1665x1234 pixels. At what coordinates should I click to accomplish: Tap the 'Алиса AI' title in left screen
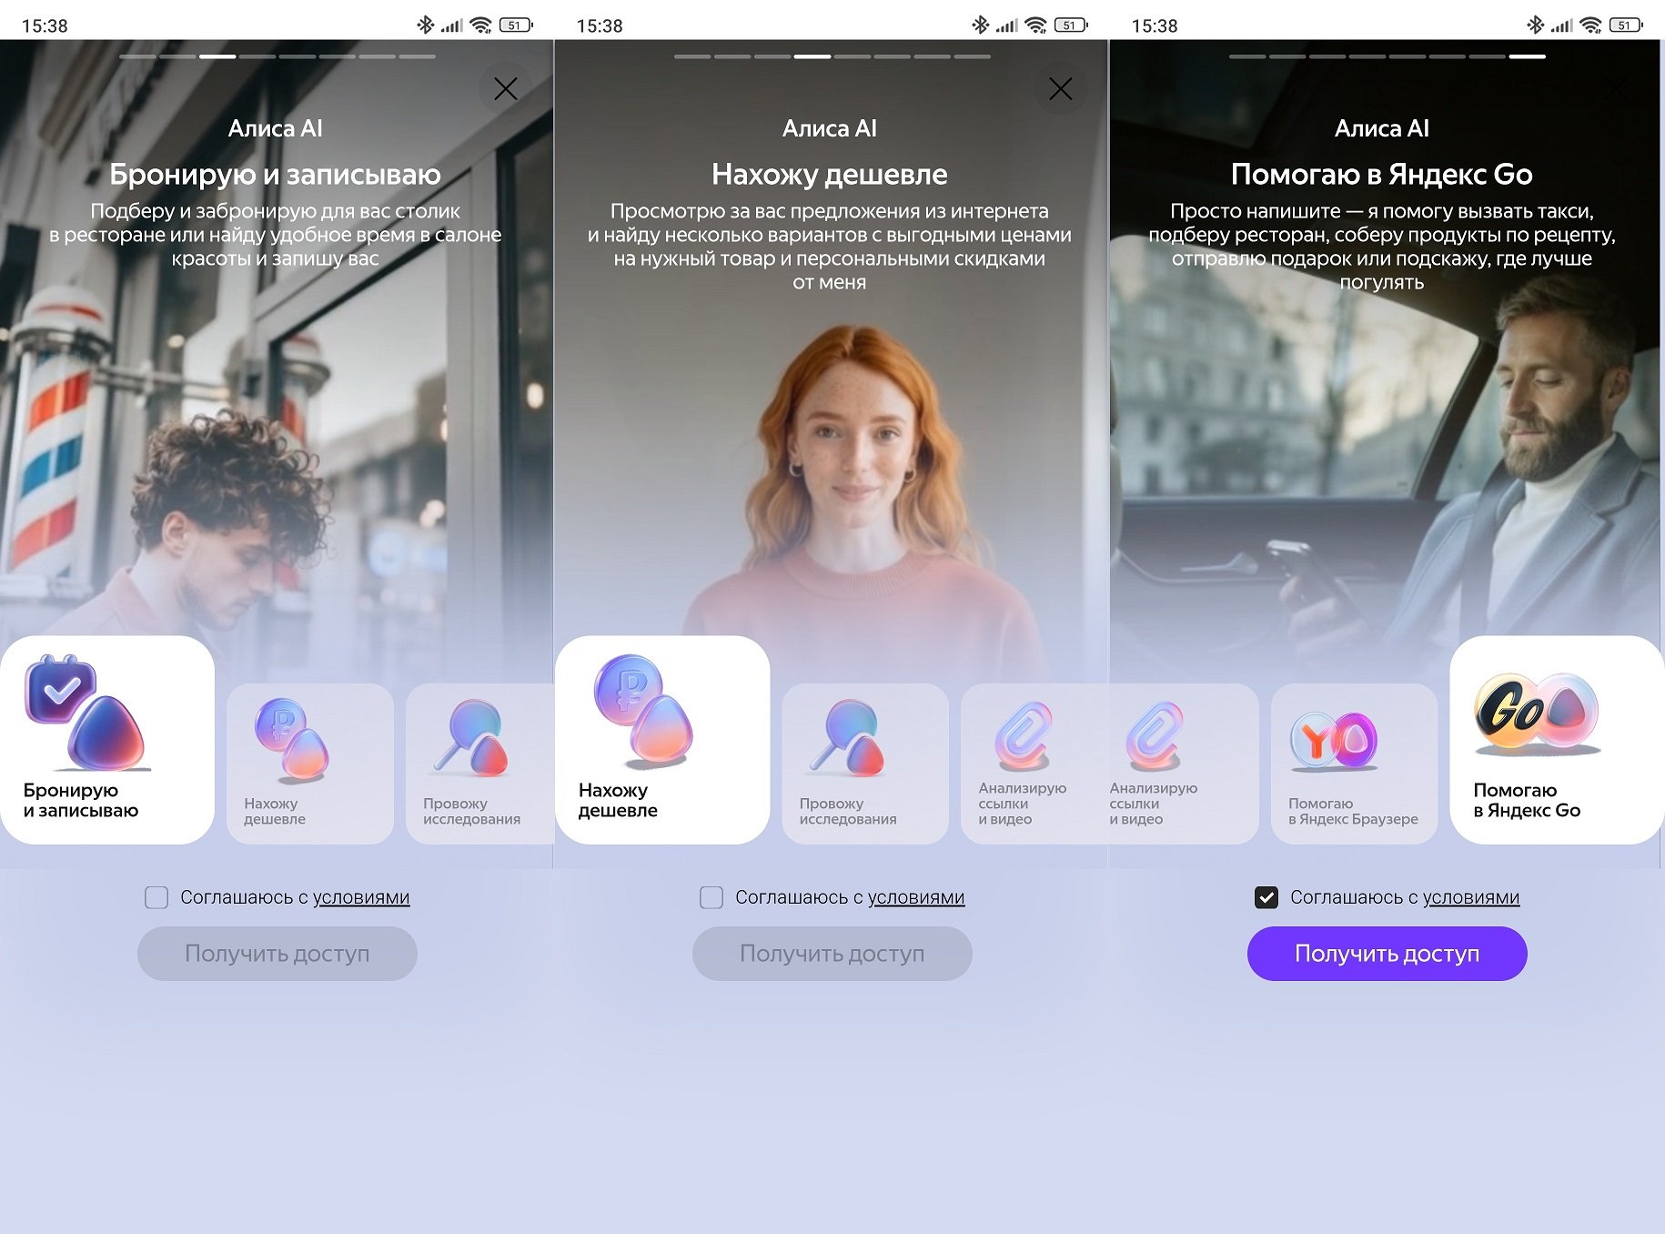point(276,128)
